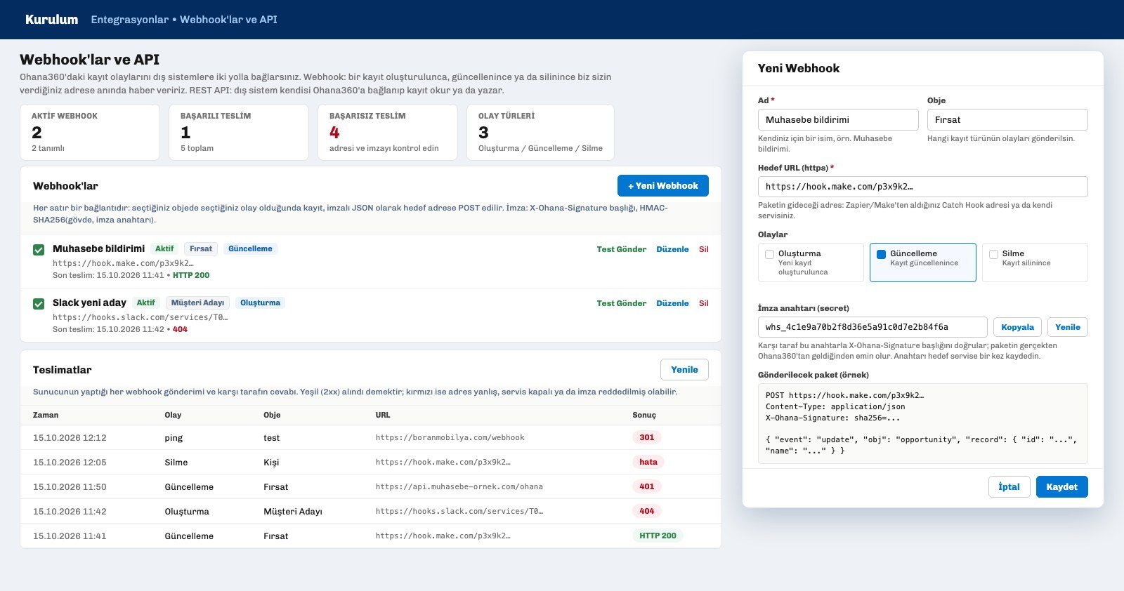Image resolution: width=1124 pixels, height=591 pixels.
Task: Select the Olay Türleri stat card
Action: pyautogui.click(x=540, y=132)
